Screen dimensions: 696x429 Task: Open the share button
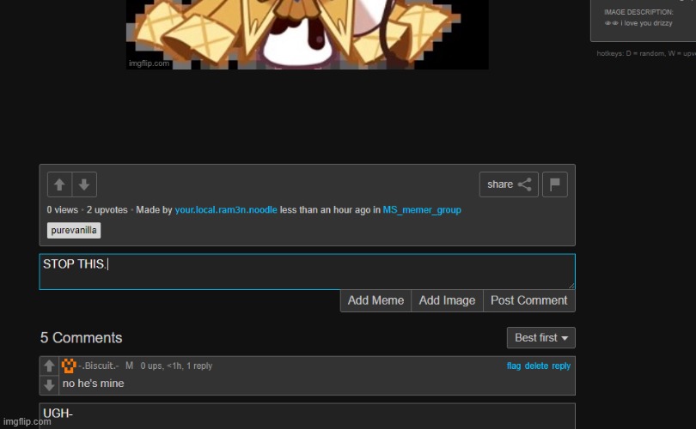click(509, 184)
